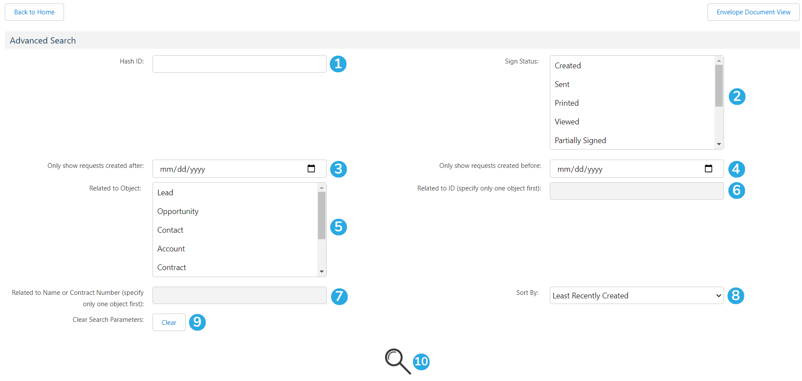Select Created in Sign Status list
Image resolution: width=802 pixels, height=381 pixels.
click(632, 66)
